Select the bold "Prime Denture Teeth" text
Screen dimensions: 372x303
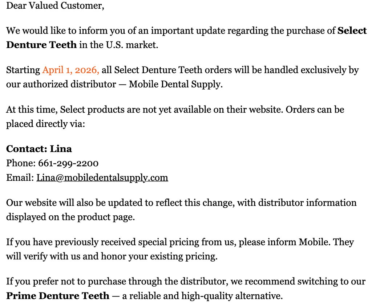click(58, 296)
